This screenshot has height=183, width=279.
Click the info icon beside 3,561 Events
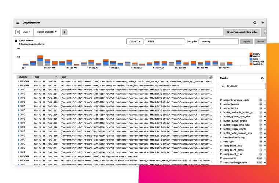point(16,41)
